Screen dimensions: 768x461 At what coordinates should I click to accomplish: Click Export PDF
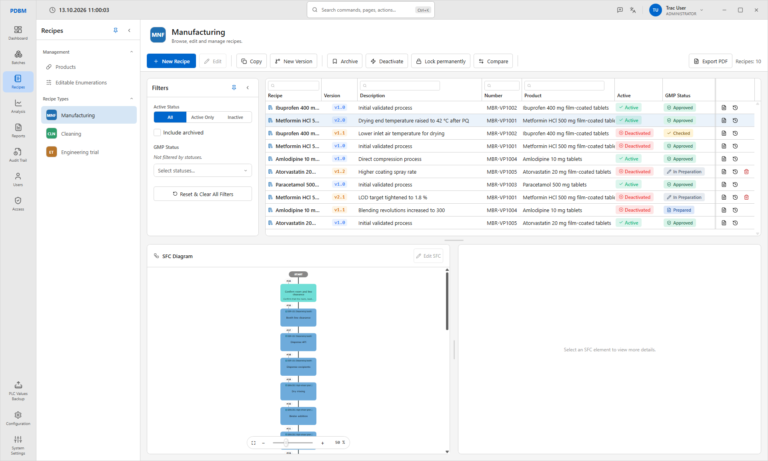[710, 61]
